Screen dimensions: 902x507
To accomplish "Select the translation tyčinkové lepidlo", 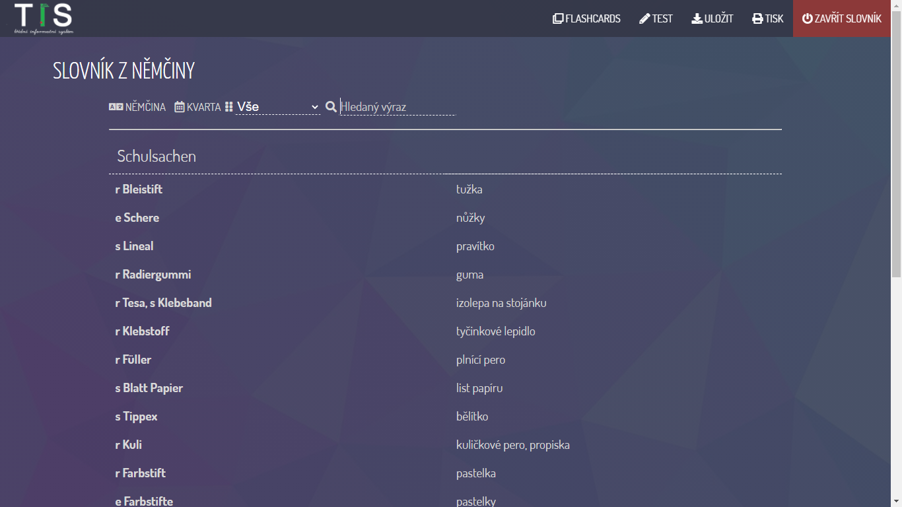I will tap(495, 331).
